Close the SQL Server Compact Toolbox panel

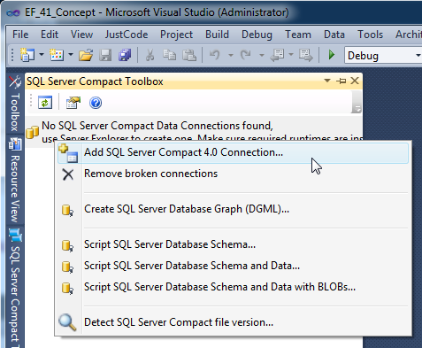355,81
